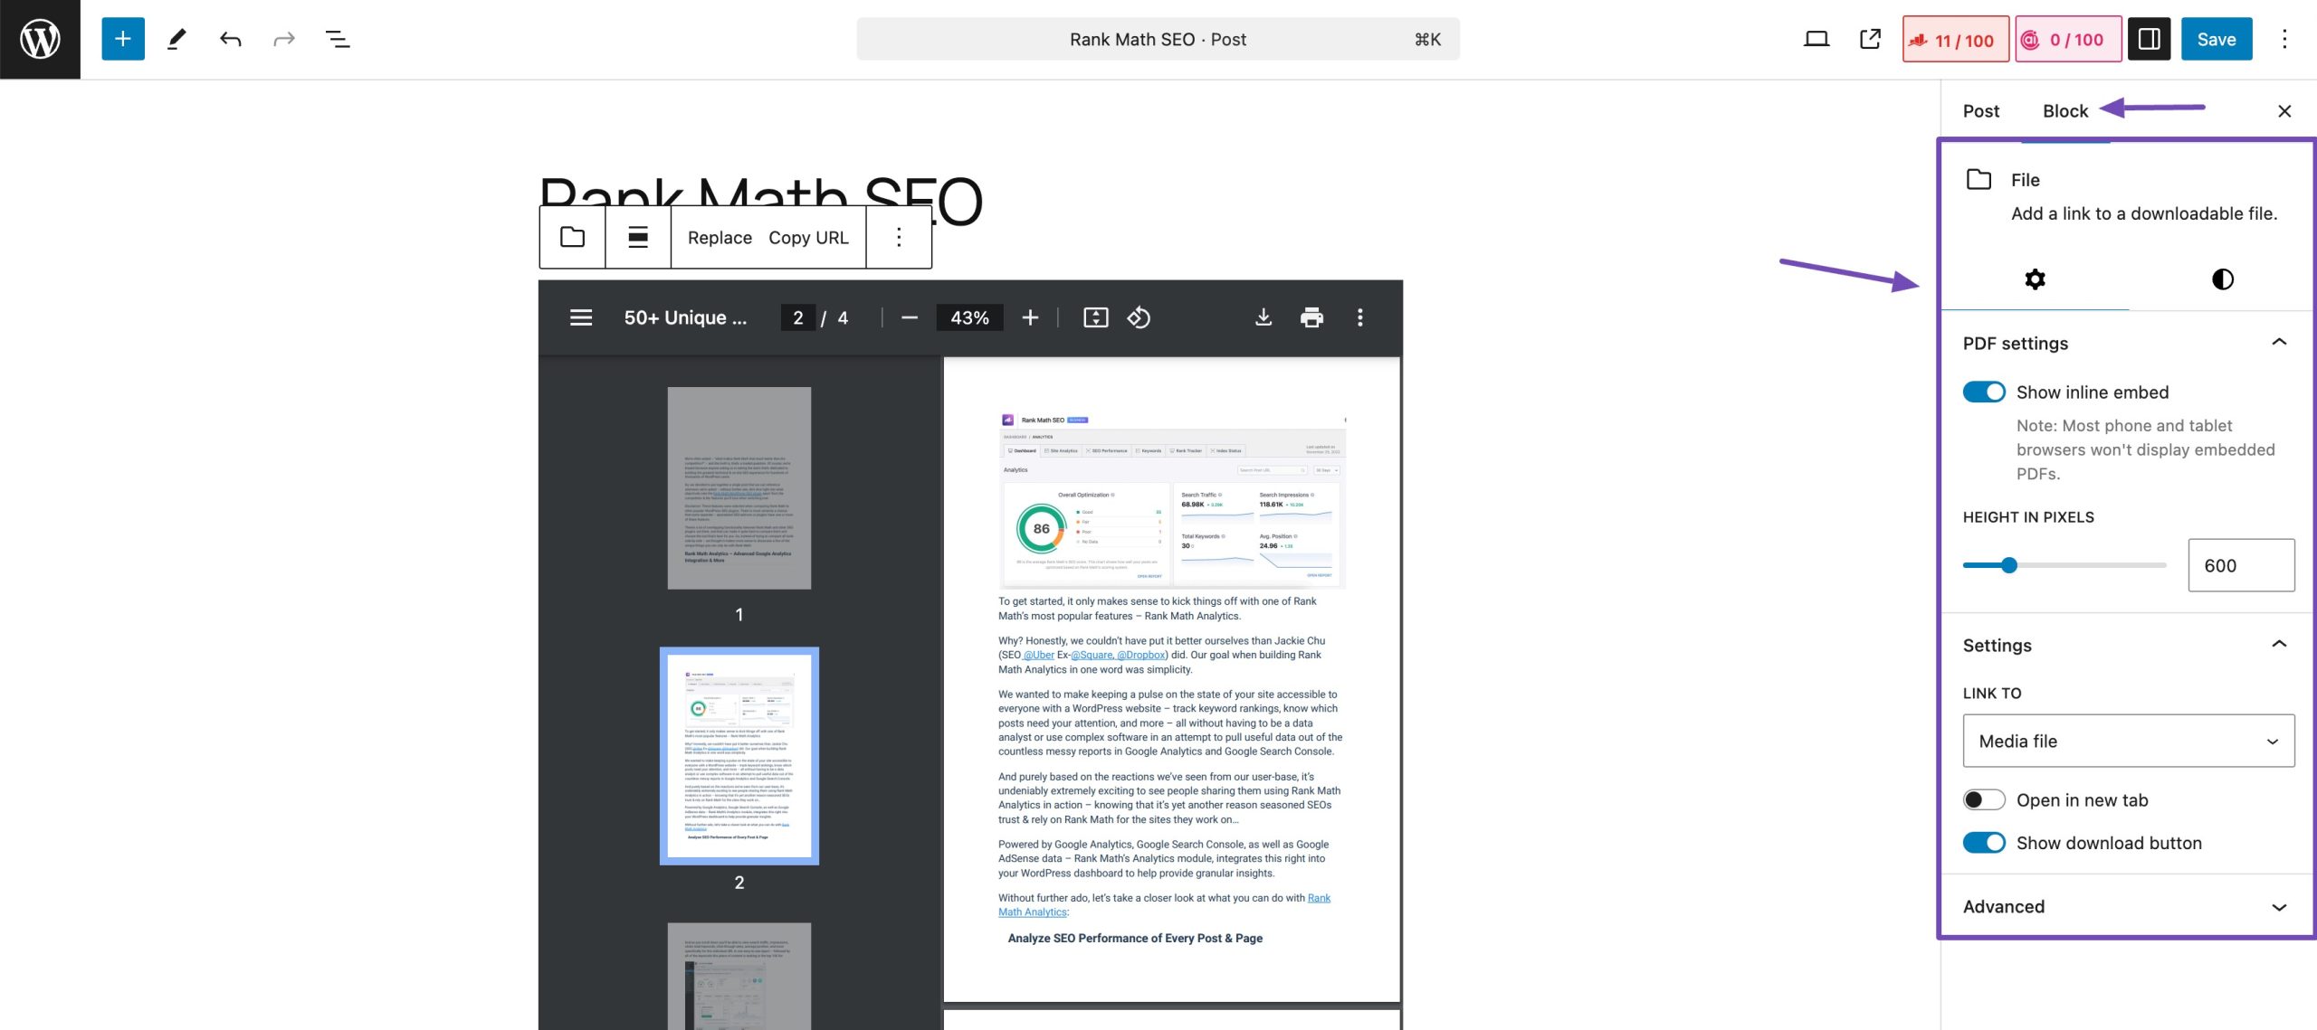Switch to the Block tab
Viewport: 2317px width, 1030px height.
[x=2065, y=110]
